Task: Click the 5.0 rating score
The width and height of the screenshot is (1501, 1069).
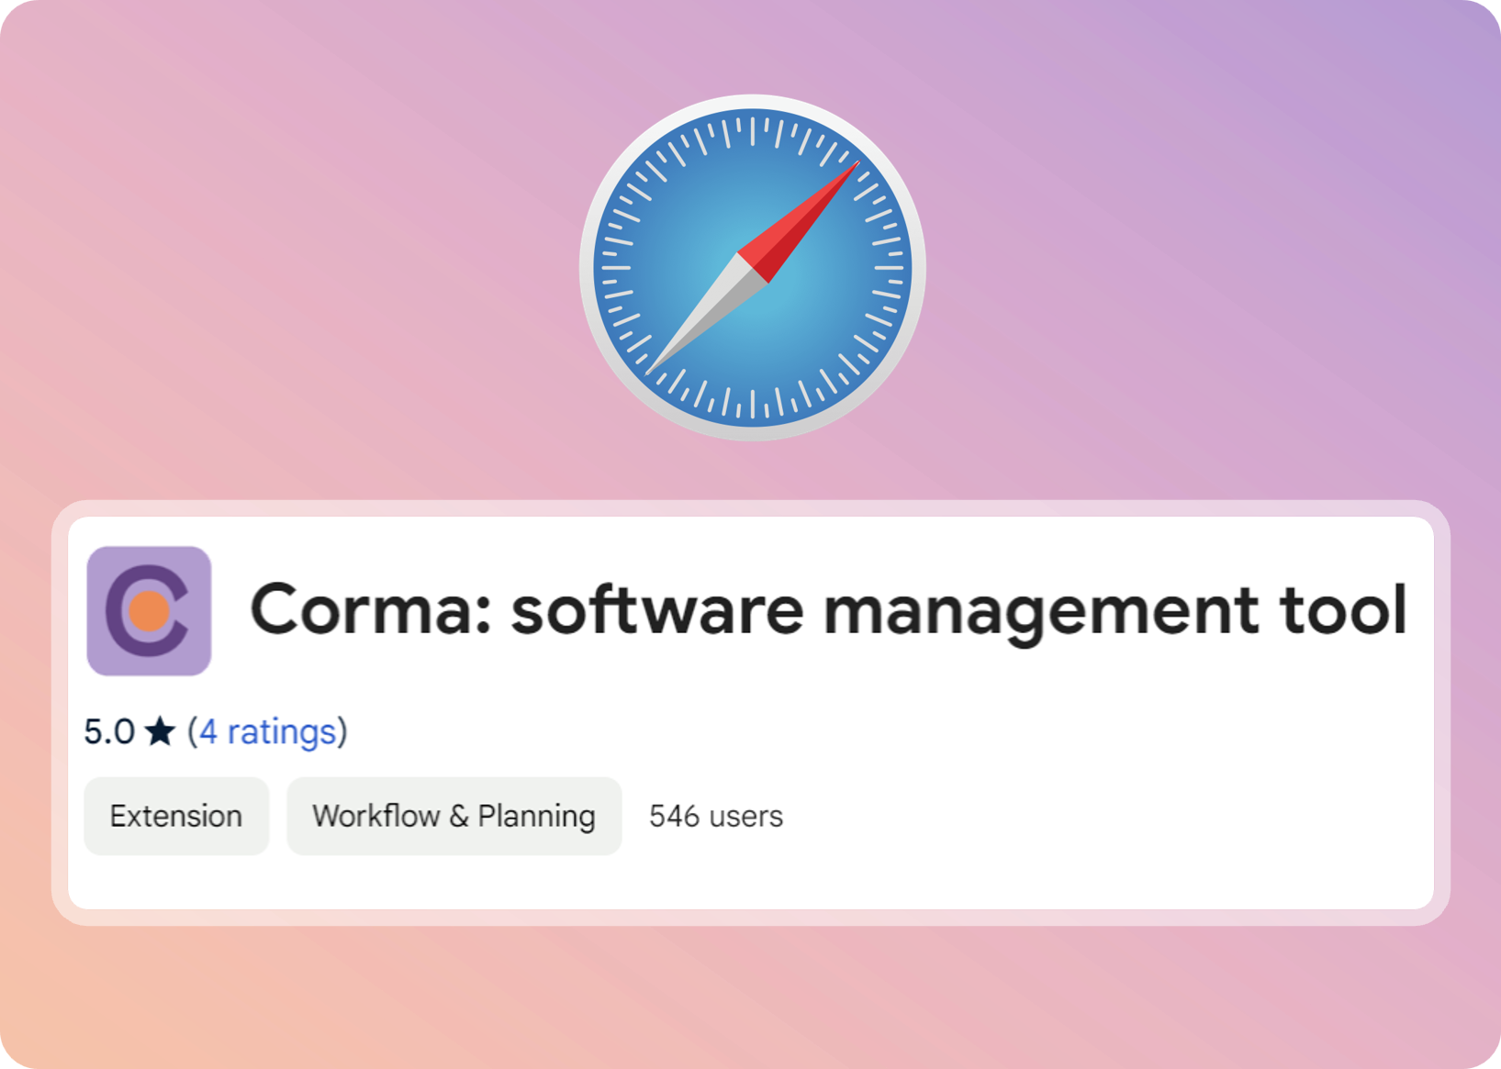Action: coord(108,732)
